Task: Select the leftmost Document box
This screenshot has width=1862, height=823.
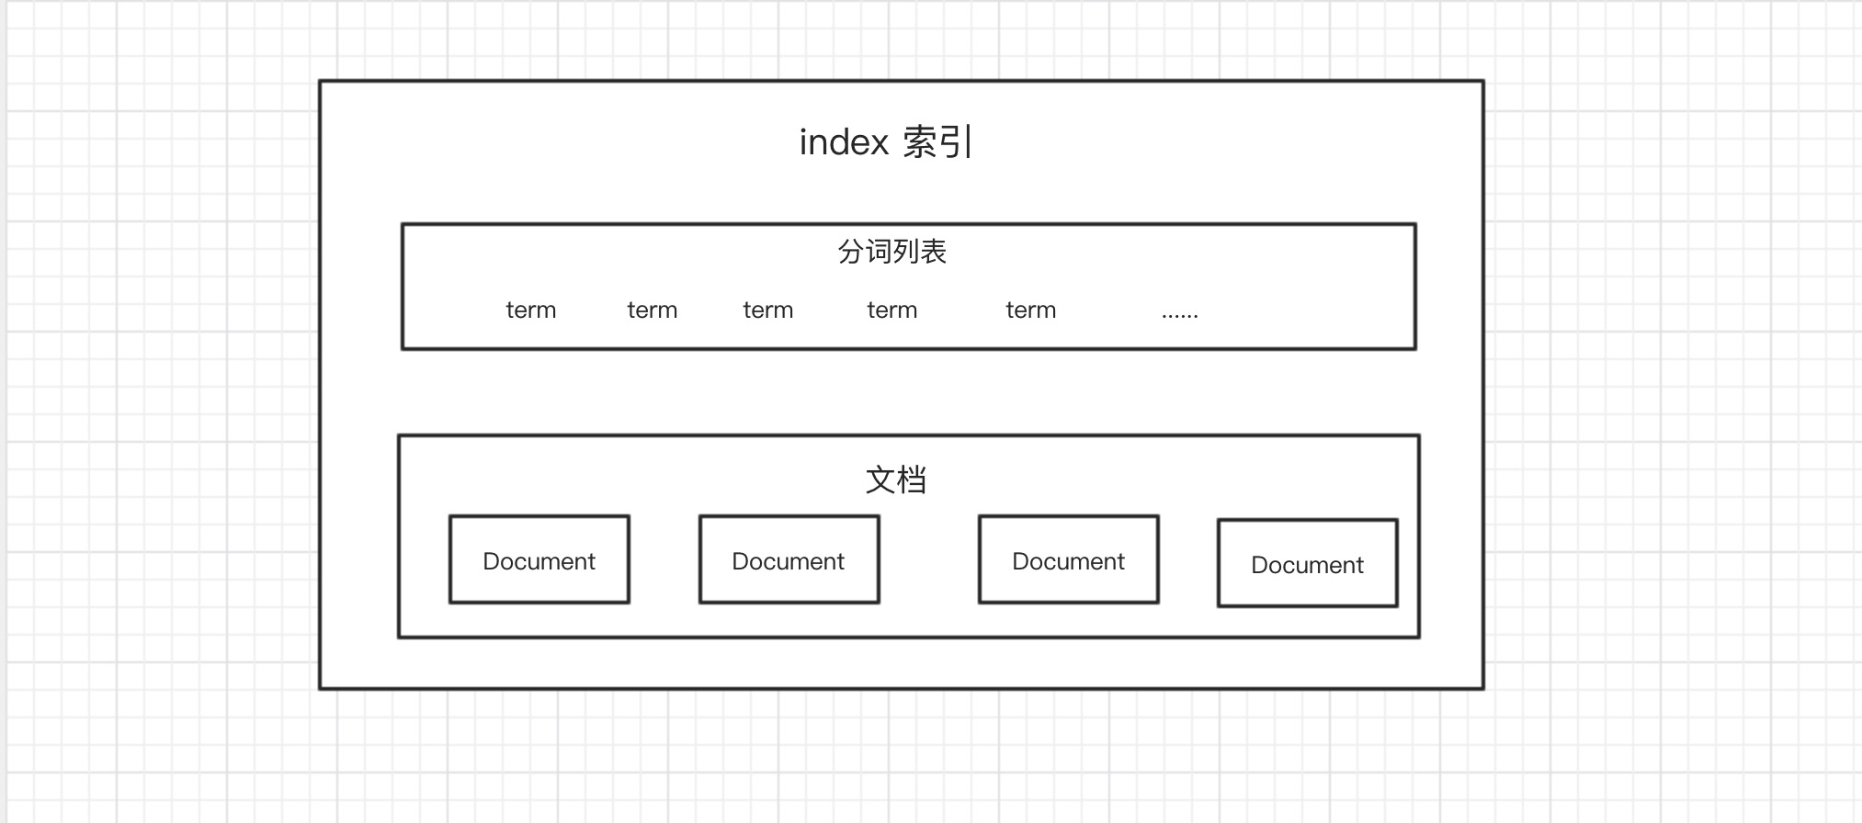Action: click(x=539, y=560)
